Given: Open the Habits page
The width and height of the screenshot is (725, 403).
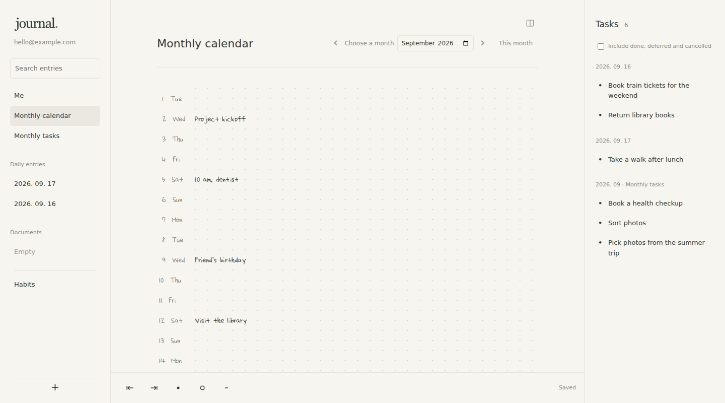Looking at the screenshot, I should pyautogui.click(x=55, y=285).
